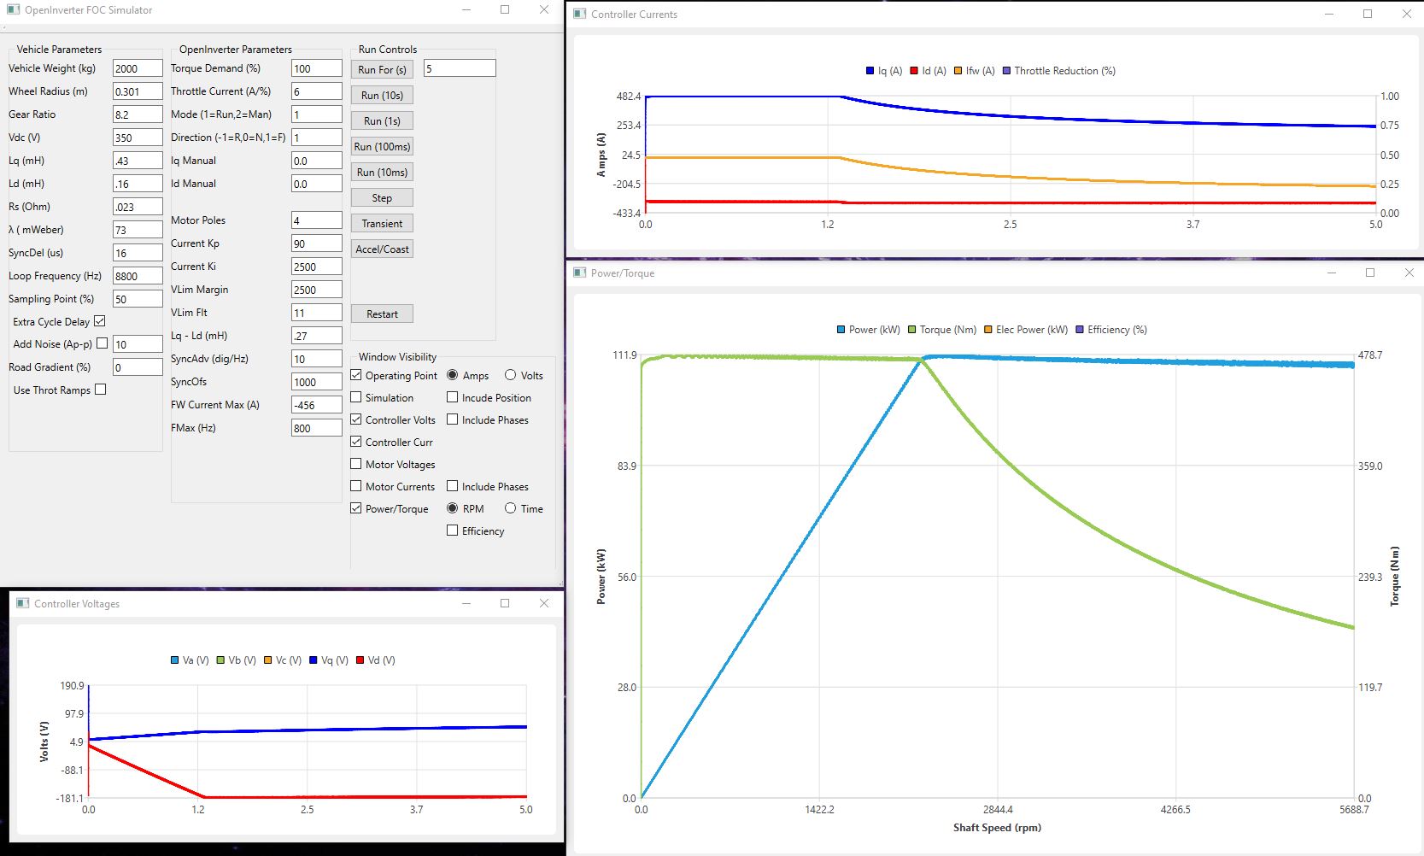Image resolution: width=1424 pixels, height=856 pixels.
Task: Check the Motor Voltages visibility box
Action: (356, 464)
